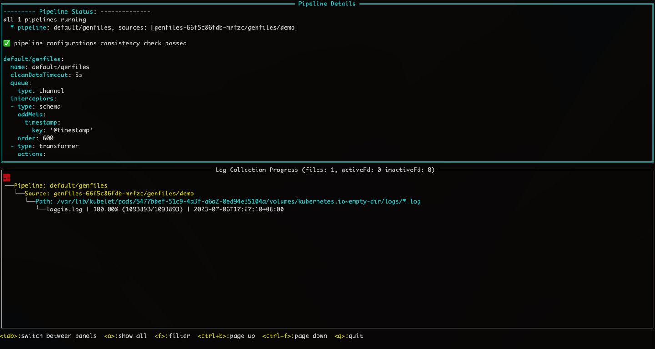Viewport: 655px width, 349px height.
Task: Click the <tab> switch between panels hint
Action: pos(48,336)
